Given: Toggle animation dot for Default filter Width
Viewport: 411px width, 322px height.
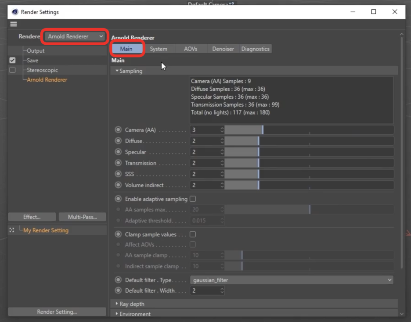Looking at the screenshot, I should pos(118,290).
